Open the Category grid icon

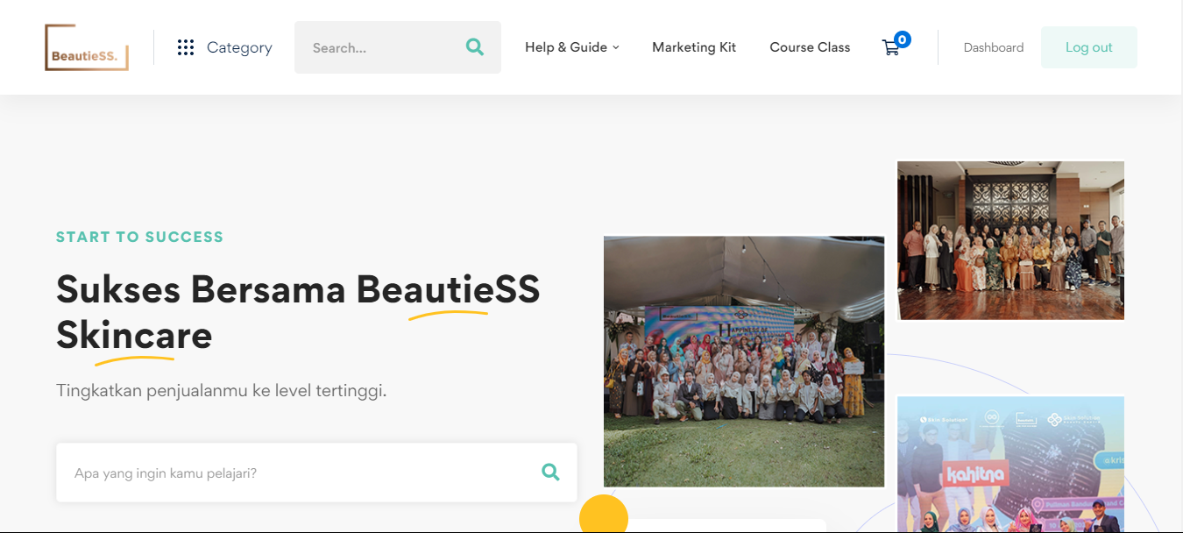[x=186, y=47]
